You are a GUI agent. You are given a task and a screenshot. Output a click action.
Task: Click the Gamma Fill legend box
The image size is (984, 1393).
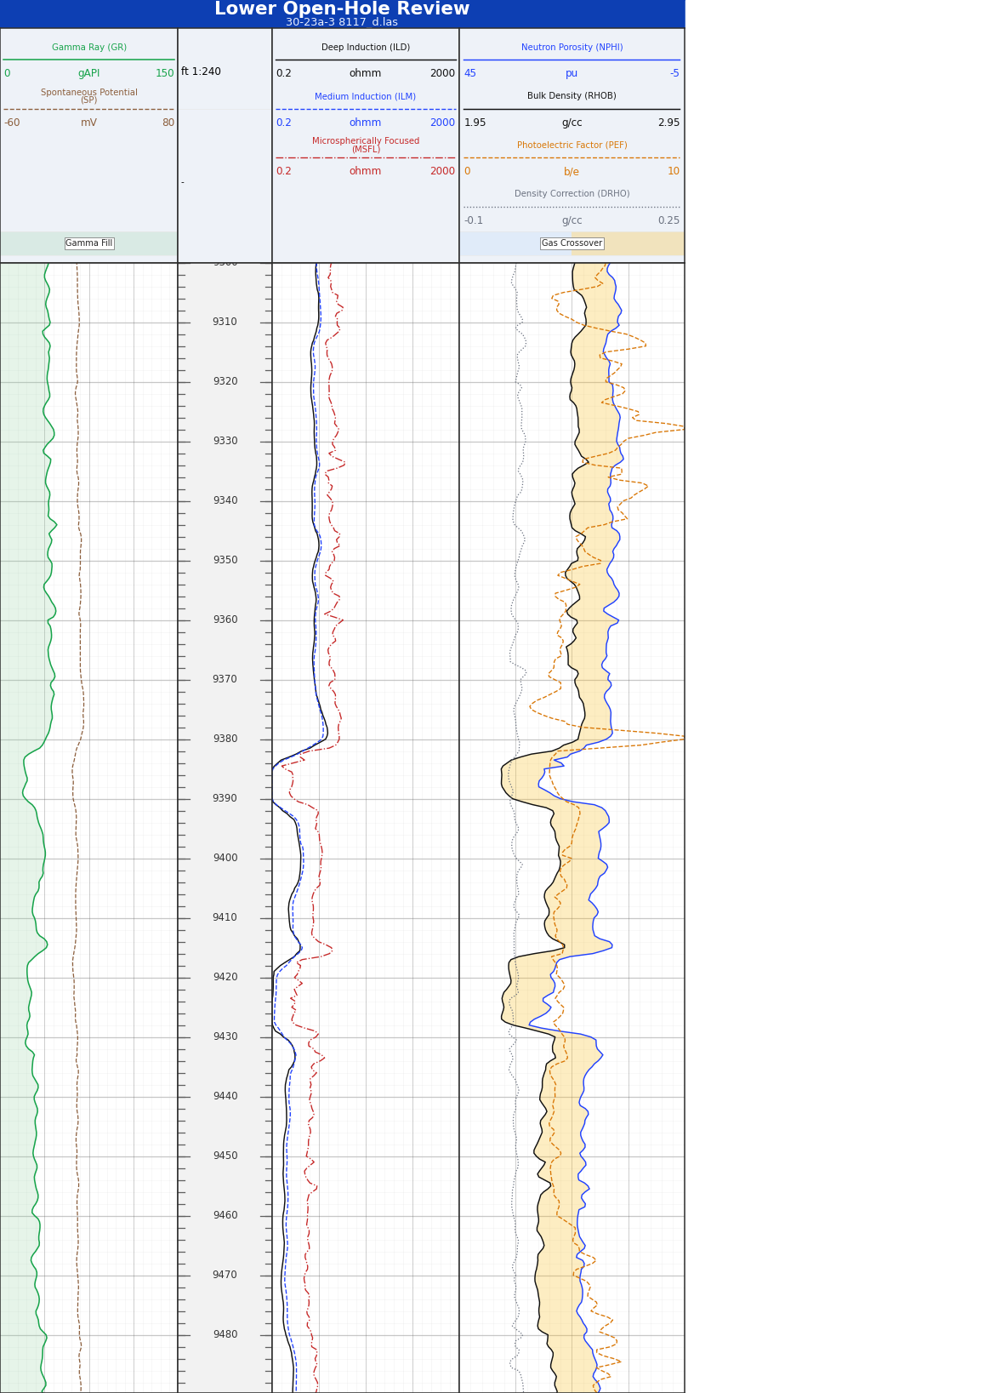pyautogui.click(x=89, y=243)
